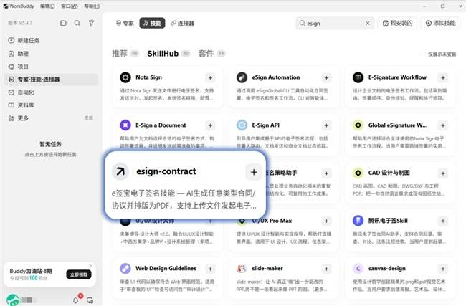
Task: Create a new task via 新建任务
Action: (50, 40)
